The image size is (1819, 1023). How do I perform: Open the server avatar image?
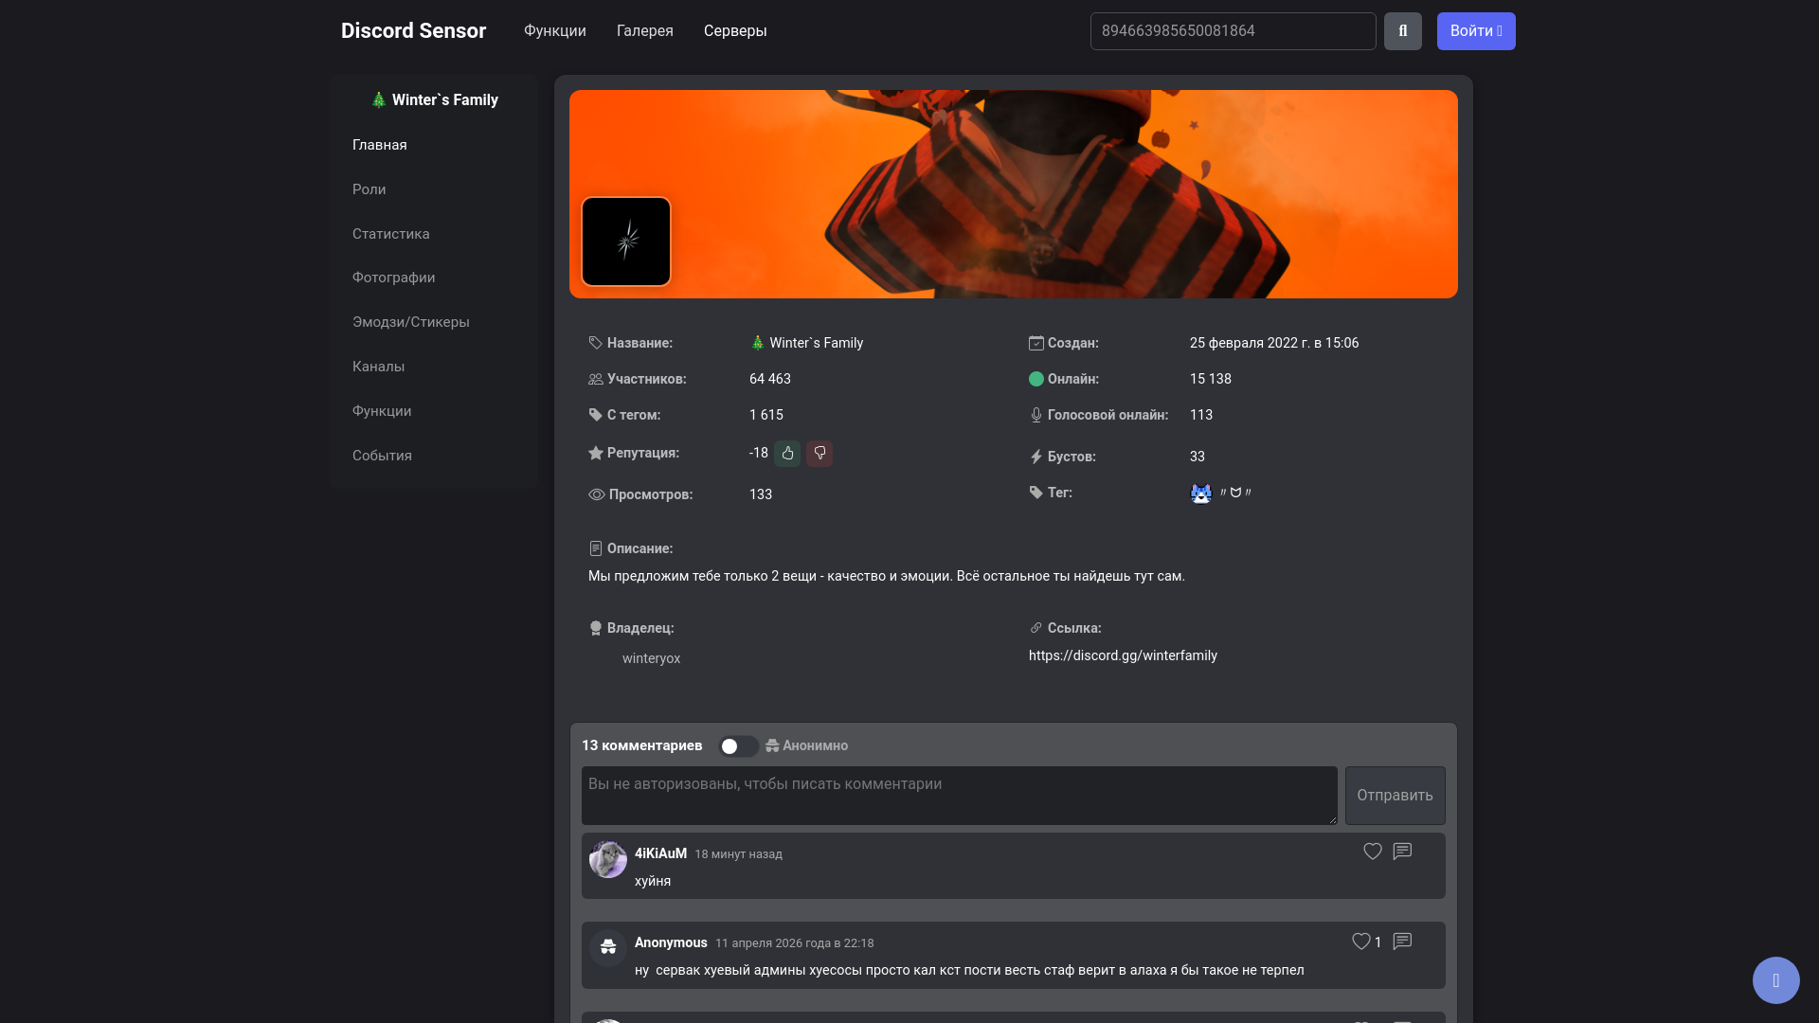(626, 242)
